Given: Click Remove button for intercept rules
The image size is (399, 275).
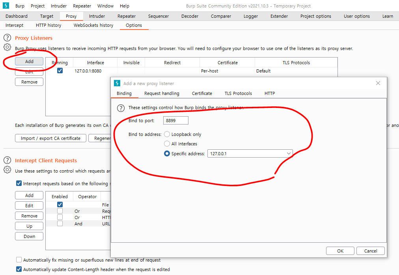Looking at the screenshot, I should 29,216.
